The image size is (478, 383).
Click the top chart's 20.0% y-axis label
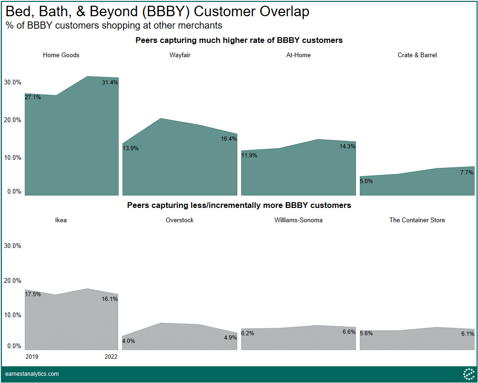(x=12, y=120)
